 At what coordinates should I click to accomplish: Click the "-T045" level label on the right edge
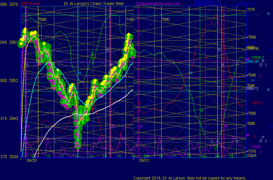(x=250, y=86)
